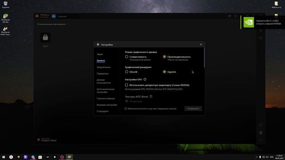This screenshot has width=285, height=160.
Task: Click the sidebar icon above the gear
Action: (x=261, y=125)
